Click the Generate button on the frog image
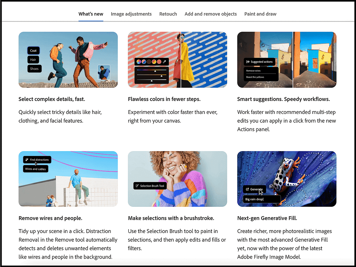This screenshot has width=356, height=267. 254,189
